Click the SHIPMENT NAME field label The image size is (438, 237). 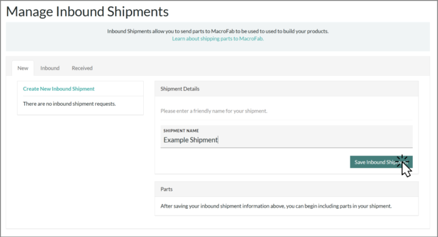[x=181, y=131]
